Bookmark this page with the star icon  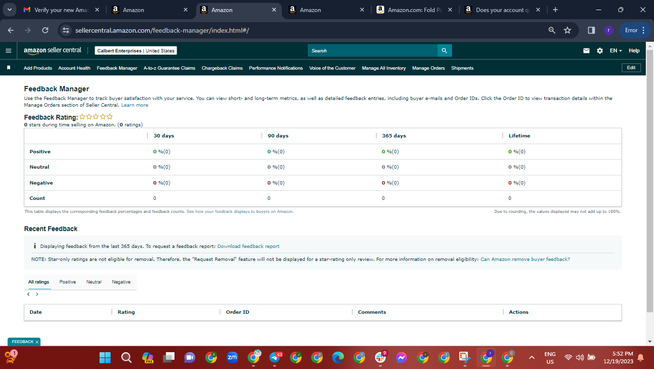tap(567, 30)
